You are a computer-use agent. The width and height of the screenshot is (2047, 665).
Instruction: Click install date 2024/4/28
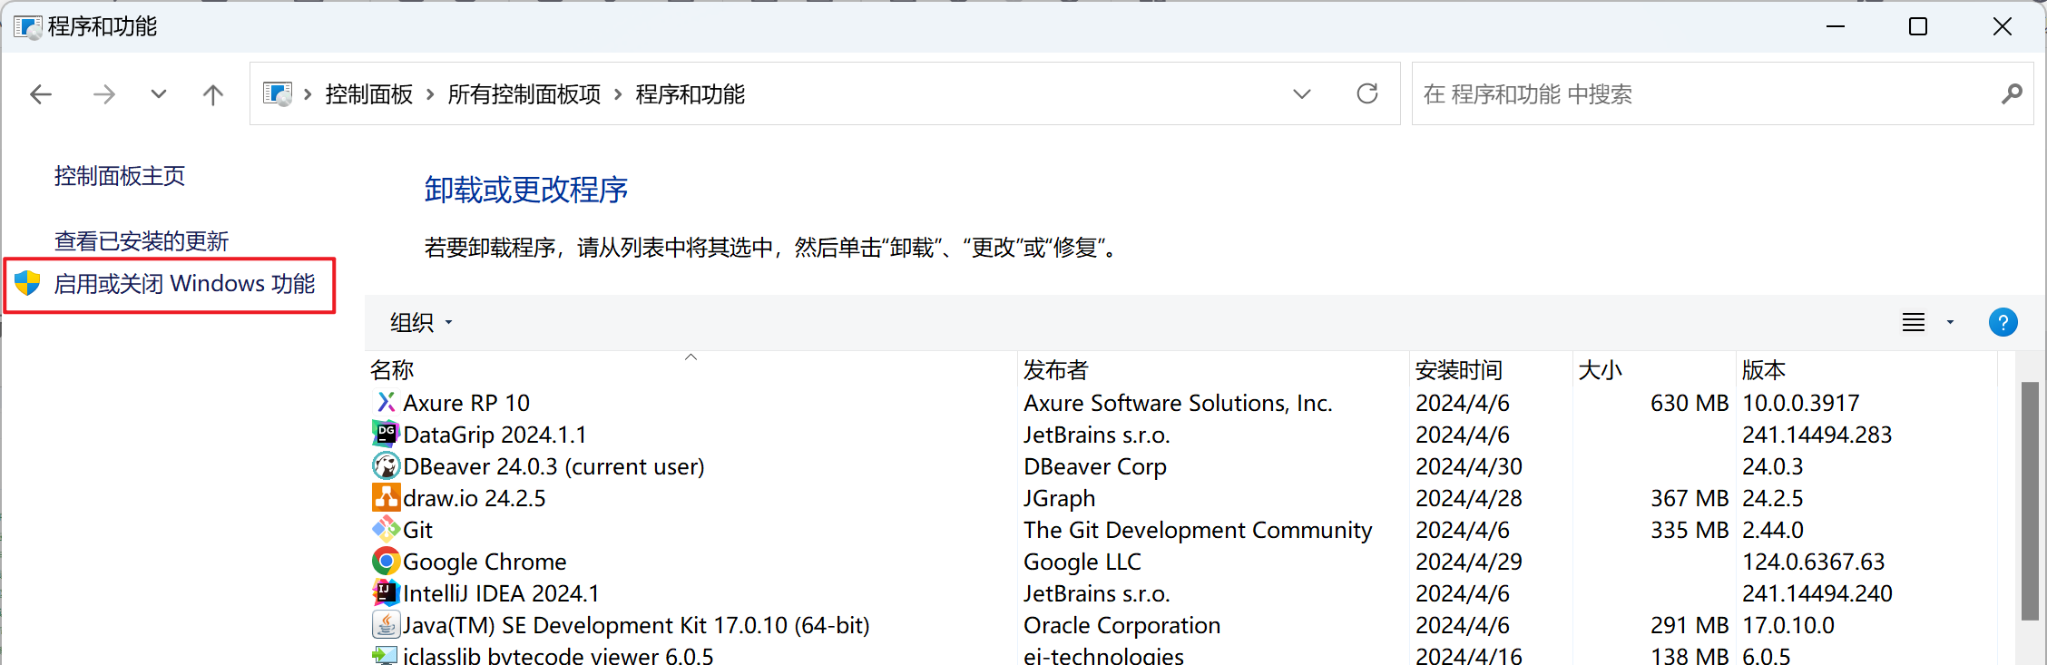point(1469,498)
